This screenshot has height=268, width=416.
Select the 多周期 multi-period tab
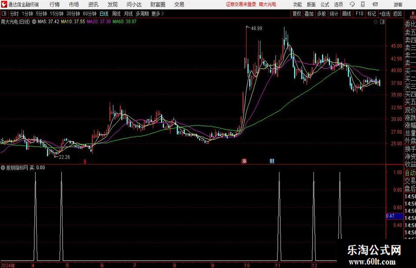(142, 14)
